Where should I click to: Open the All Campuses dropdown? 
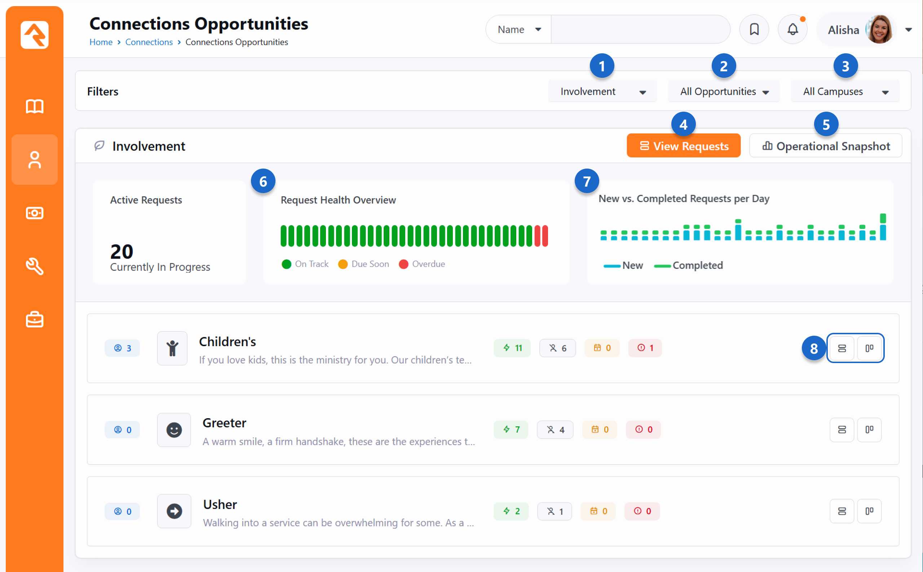[x=845, y=91]
